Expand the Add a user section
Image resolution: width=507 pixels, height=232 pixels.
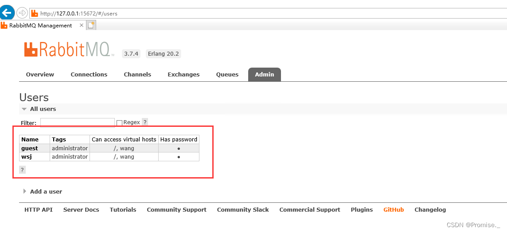tap(43, 191)
